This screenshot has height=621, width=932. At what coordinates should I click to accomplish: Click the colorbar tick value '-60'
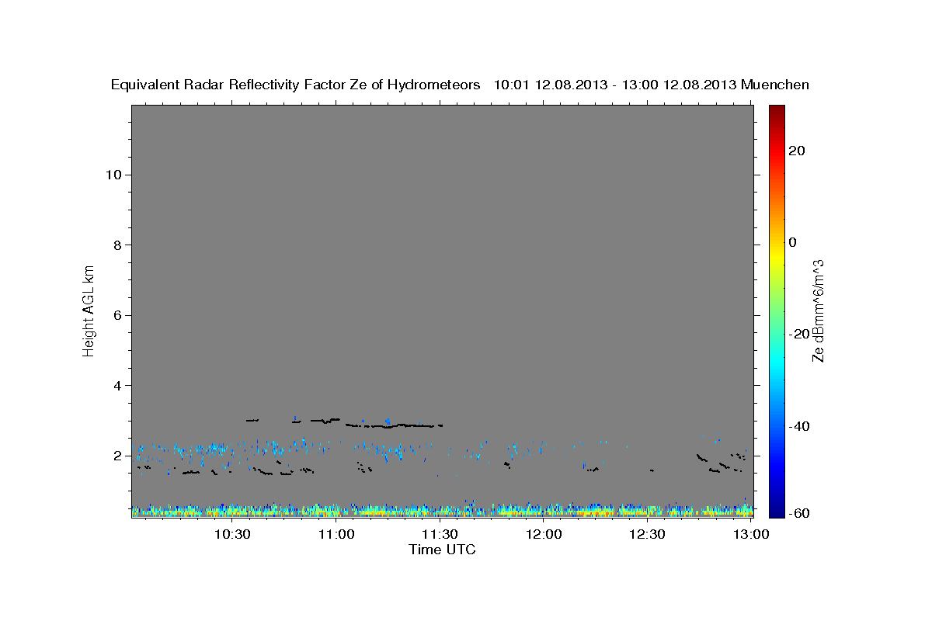point(799,512)
